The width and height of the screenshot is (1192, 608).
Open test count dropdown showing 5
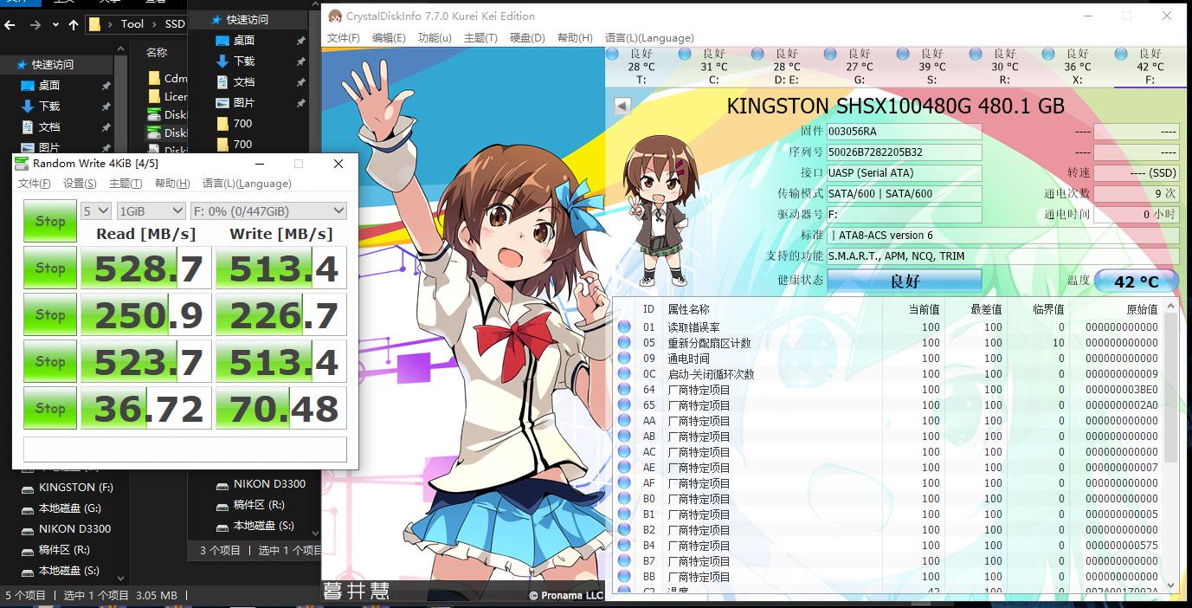[95, 210]
